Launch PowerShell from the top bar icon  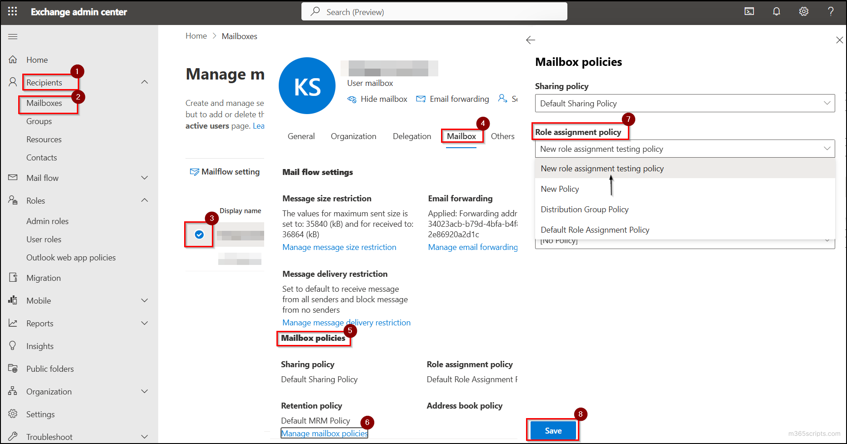tap(749, 11)
